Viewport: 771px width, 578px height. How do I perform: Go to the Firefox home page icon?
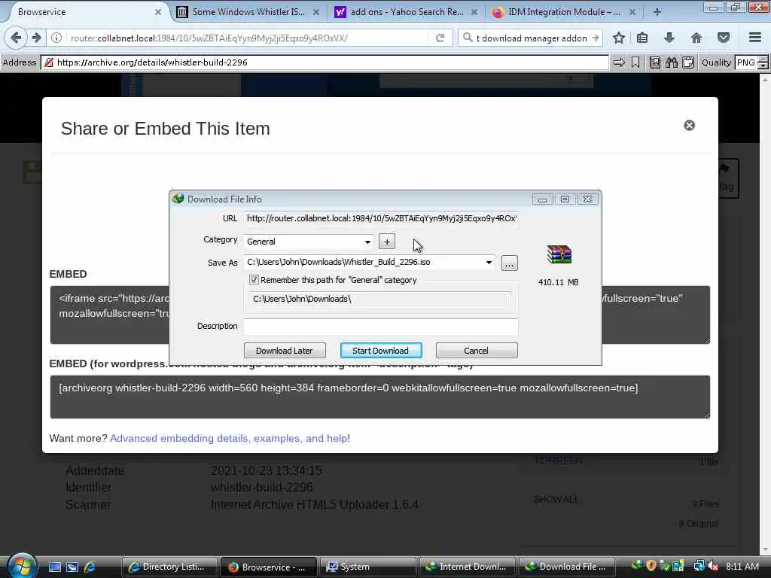click(696, 38)
